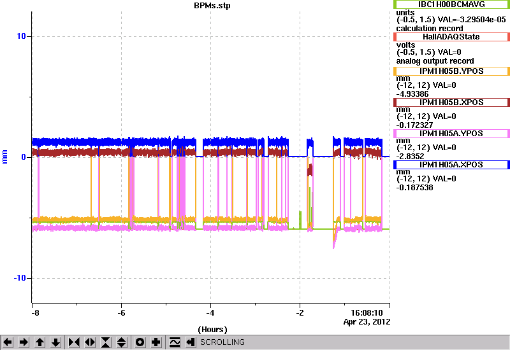Screen dimensions: 510x350
Task: Click the Apr 23, 2012 date label
Action: tap(367, 322)
